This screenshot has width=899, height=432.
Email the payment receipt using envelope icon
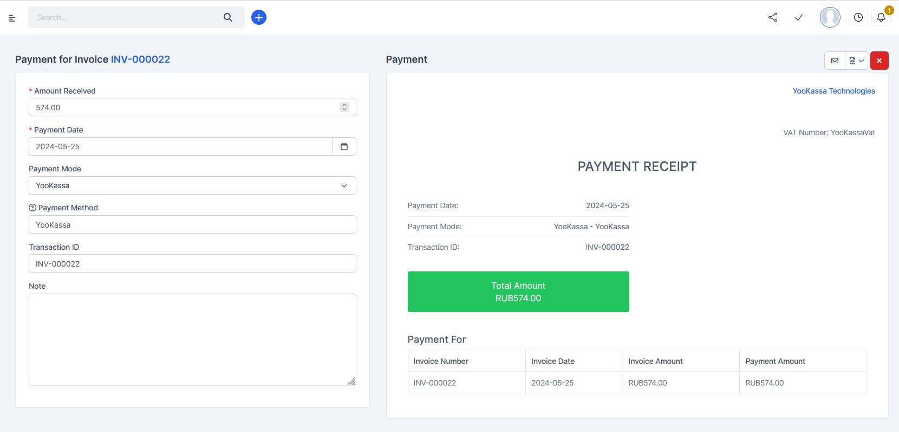835,60
